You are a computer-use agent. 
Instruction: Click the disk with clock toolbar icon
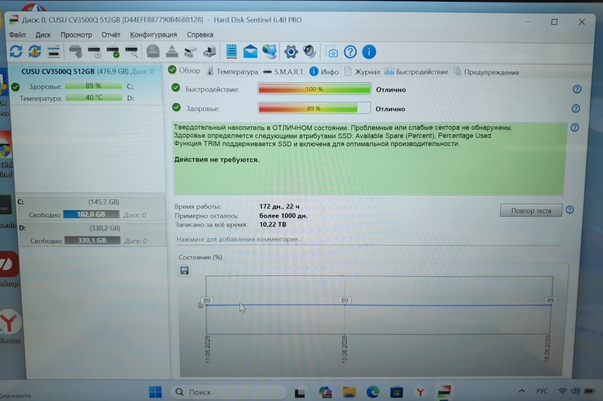[94, 52]
